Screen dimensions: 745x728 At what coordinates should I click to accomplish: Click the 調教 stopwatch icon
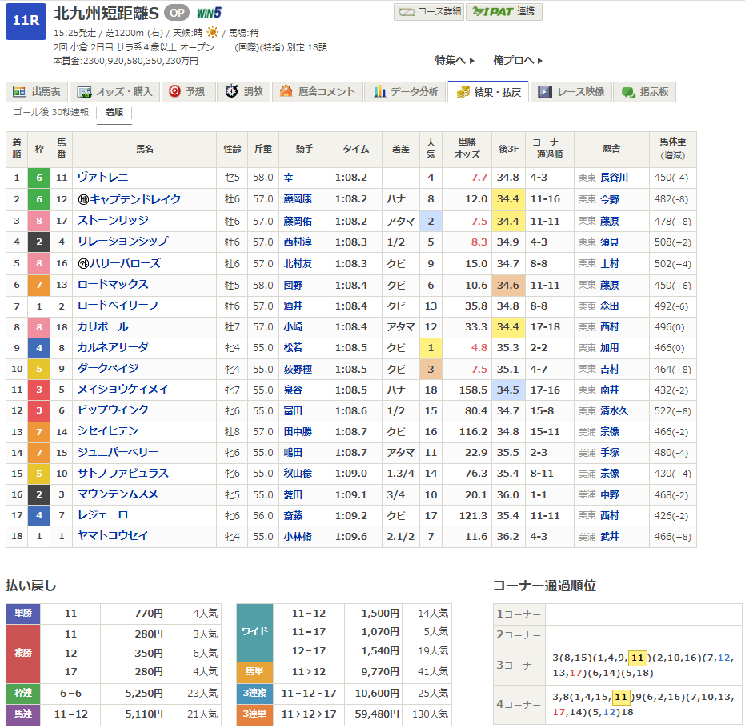[231, 92]
